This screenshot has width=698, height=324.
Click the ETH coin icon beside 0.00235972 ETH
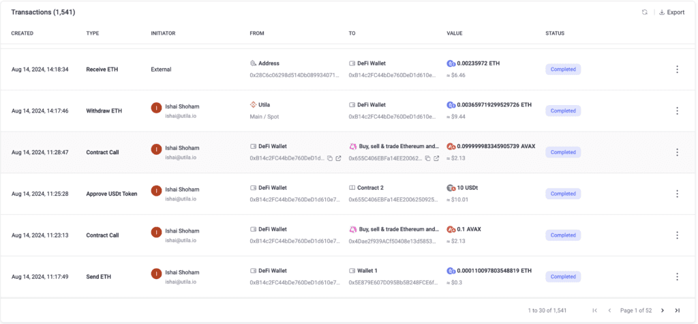(x=451, y=63)
